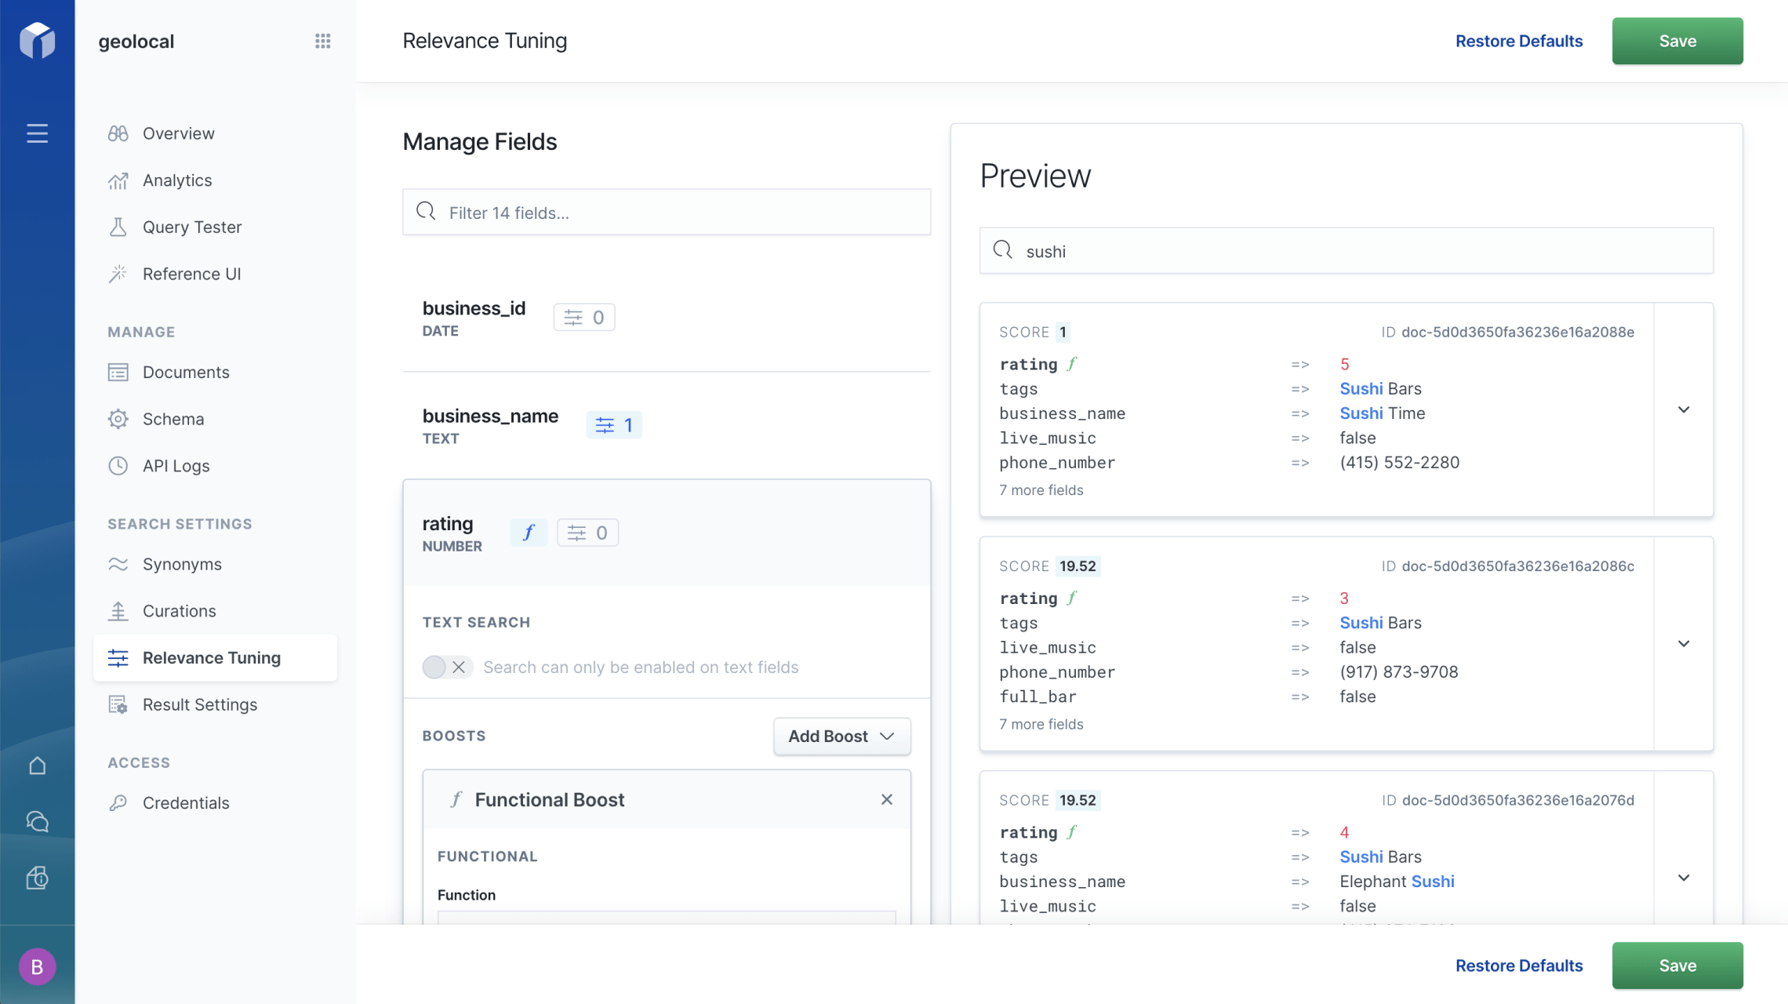Select the Result Settings menu item
The image size is (1788, 1004).
[199, 704]
